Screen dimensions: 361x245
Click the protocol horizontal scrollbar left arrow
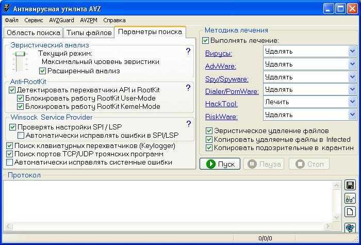8,226
